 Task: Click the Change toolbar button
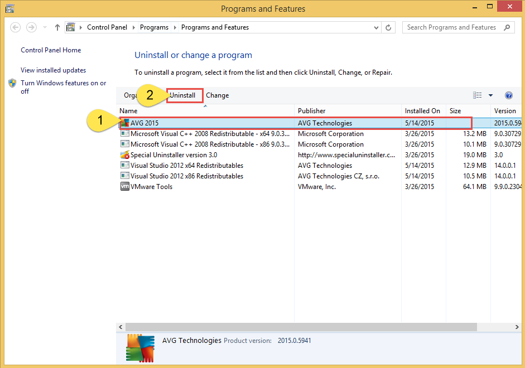tap(217, 95)
